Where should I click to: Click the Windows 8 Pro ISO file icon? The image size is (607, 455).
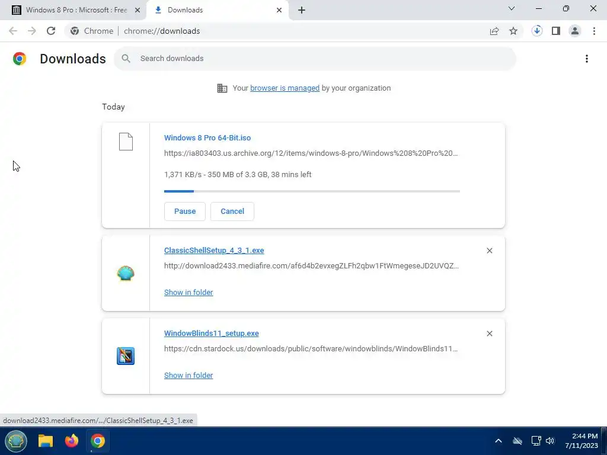[x=126, y=142]
